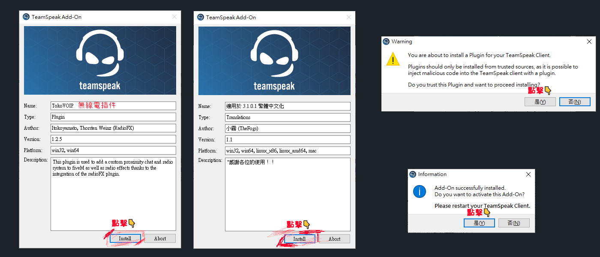The width and height of the screenshot is (600, 257).
Task: Click the blue information circle icon
Action: pyautogui.click(x=420, y=191)
